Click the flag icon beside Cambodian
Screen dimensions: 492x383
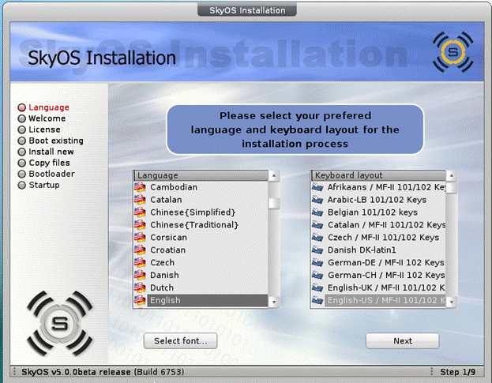click(140, 187)
